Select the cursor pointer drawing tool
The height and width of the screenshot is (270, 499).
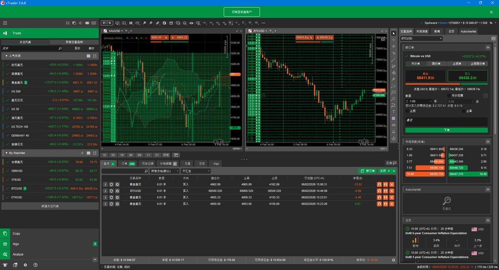pos(393,33)
